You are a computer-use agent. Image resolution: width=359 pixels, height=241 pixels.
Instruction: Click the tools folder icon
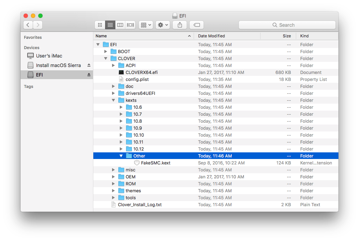click(121, 198)
